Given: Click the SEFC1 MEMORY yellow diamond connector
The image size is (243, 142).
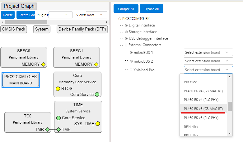Looking at the screenshot, I should tap(96, 64).
